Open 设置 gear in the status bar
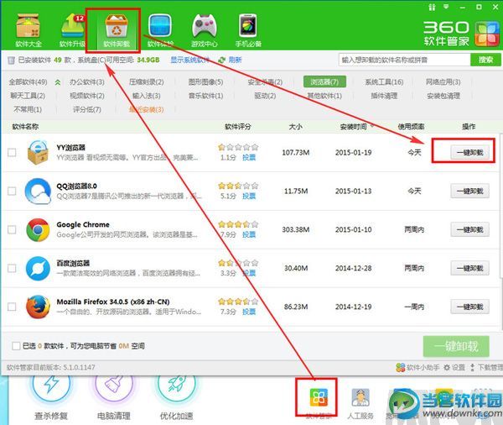This screenshot has width=503, height=425. [454, 367]
